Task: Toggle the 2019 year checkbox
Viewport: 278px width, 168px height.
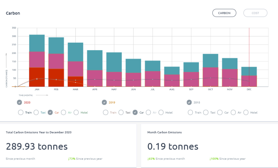Action: pos(104,102)
